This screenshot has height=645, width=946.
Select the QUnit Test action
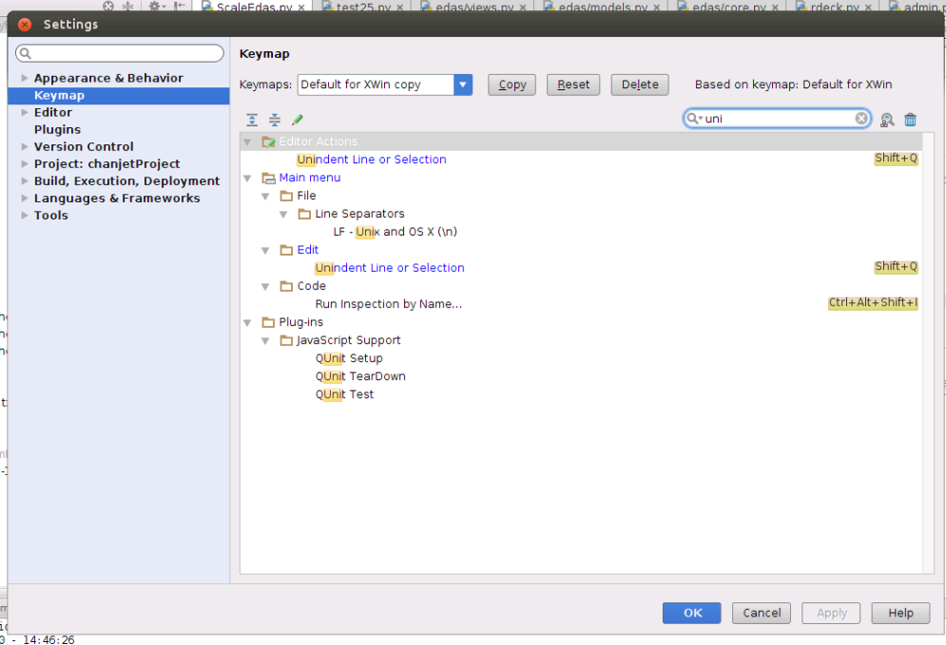[x=344, y=395]
